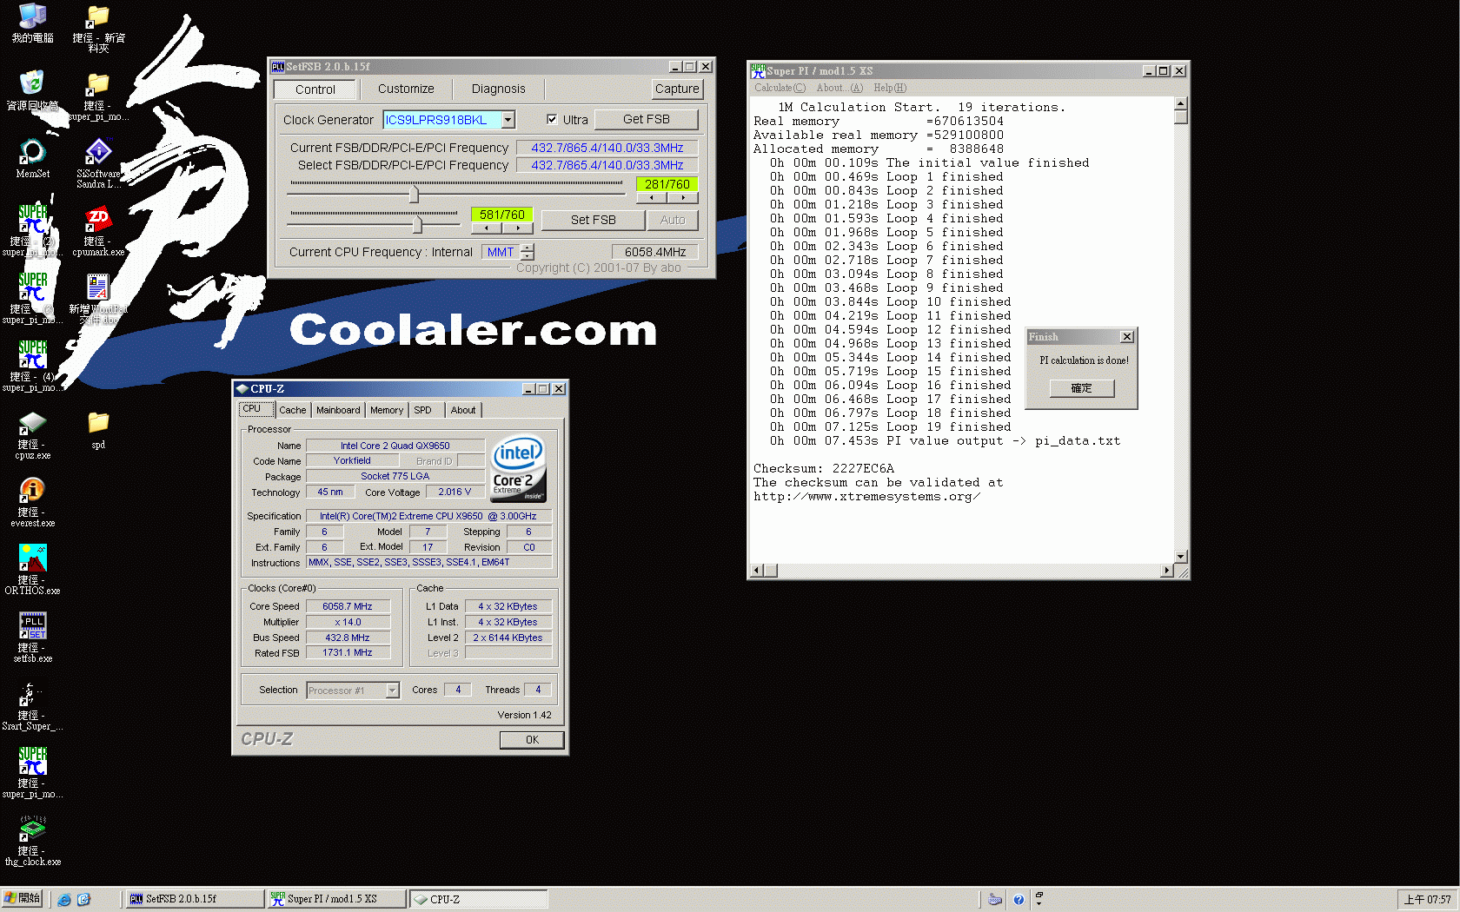Confirm the PI calculation done dialog
The image size is (1460, 912).
[1081, 388]
